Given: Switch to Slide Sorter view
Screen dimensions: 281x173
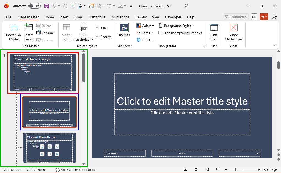Looking at the screenshot, I should click(x=196, y=170).
